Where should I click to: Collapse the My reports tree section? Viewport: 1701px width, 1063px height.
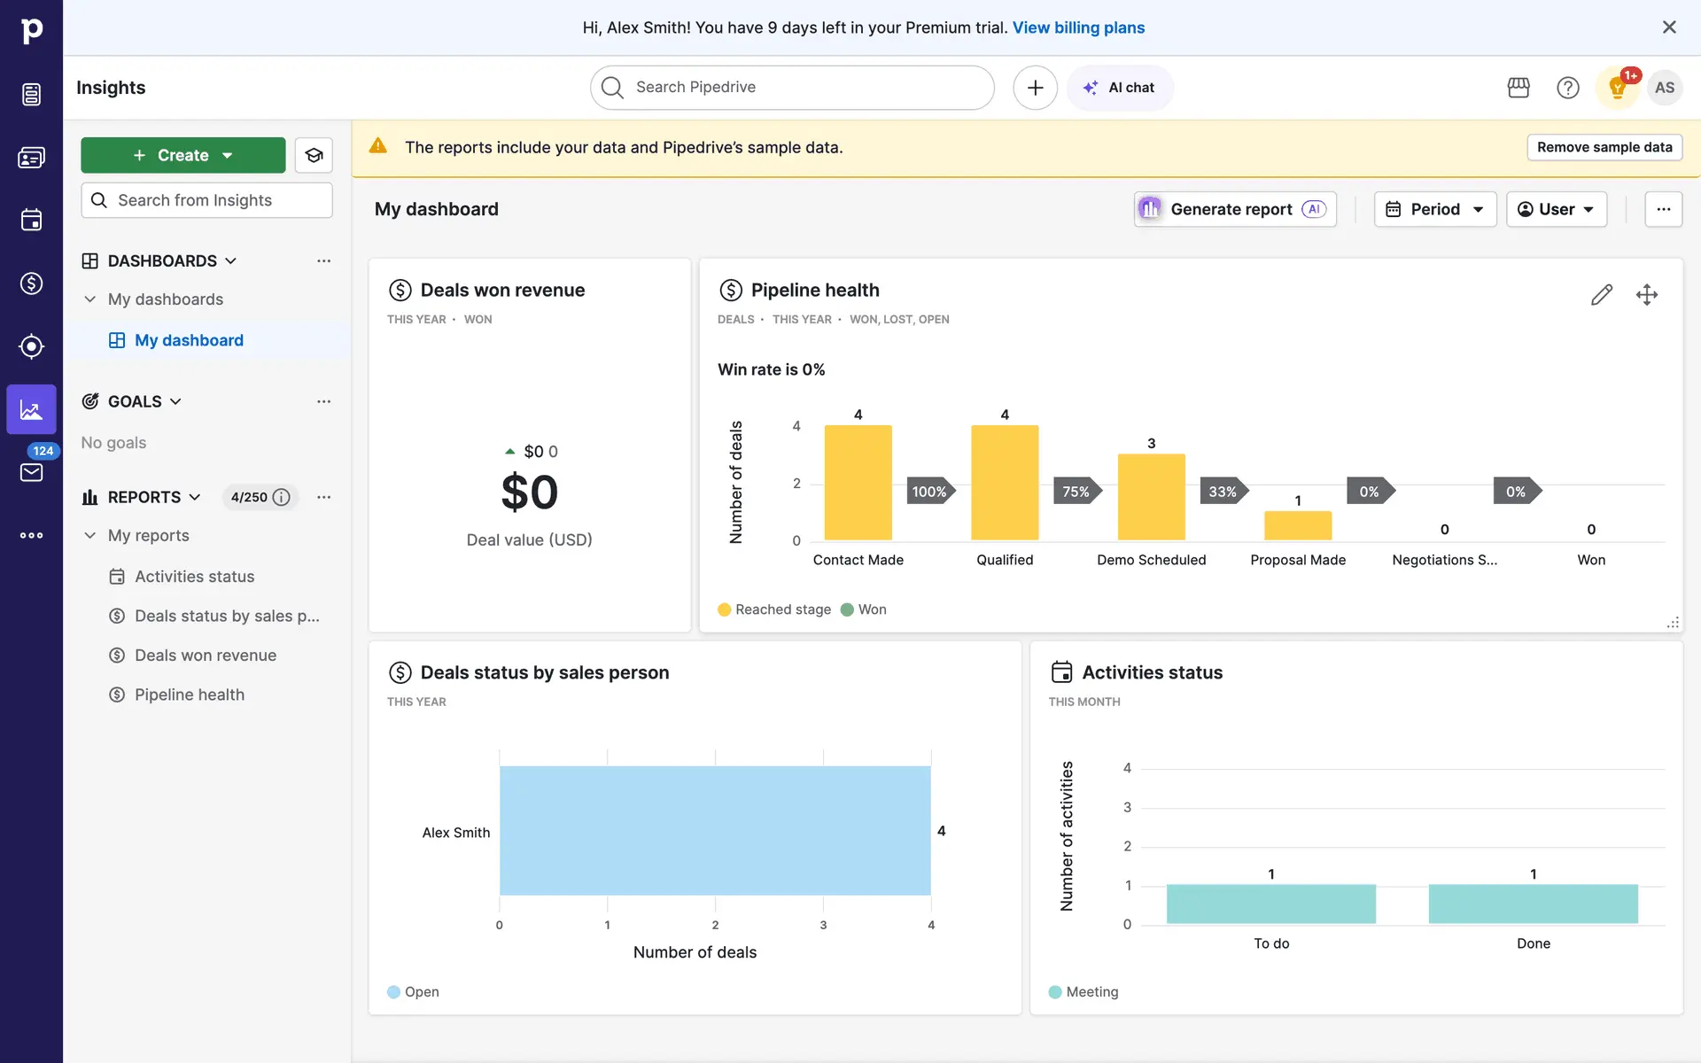point(89,536)
